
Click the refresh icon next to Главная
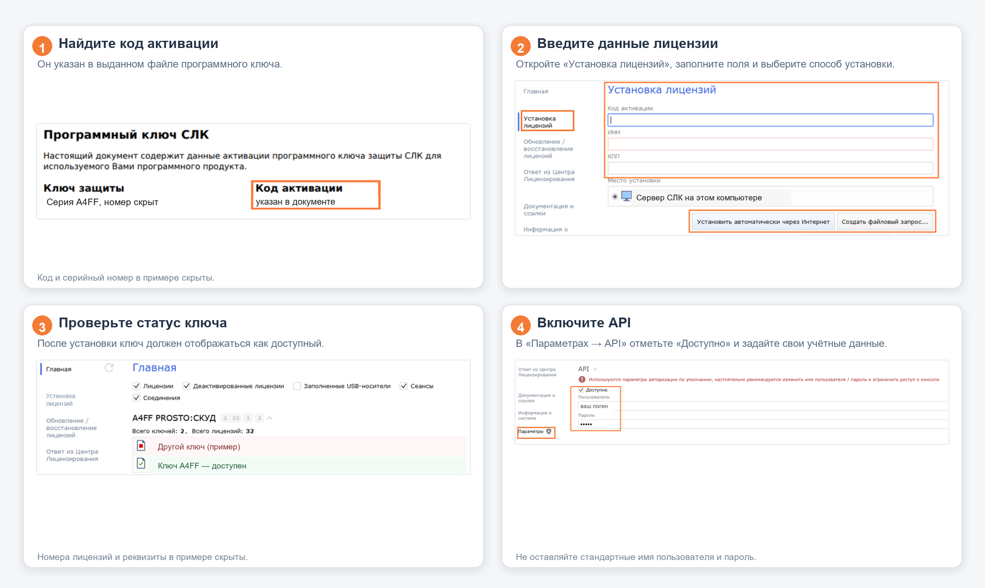point(109,368)
